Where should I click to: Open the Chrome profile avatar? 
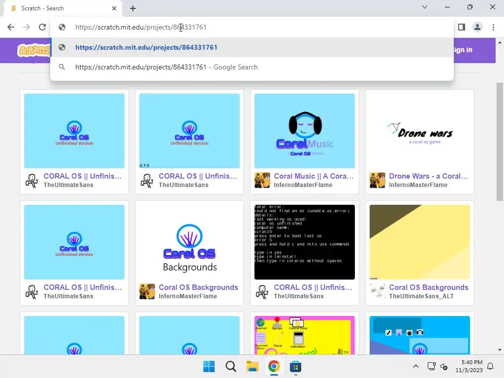[x=477, y=27]
